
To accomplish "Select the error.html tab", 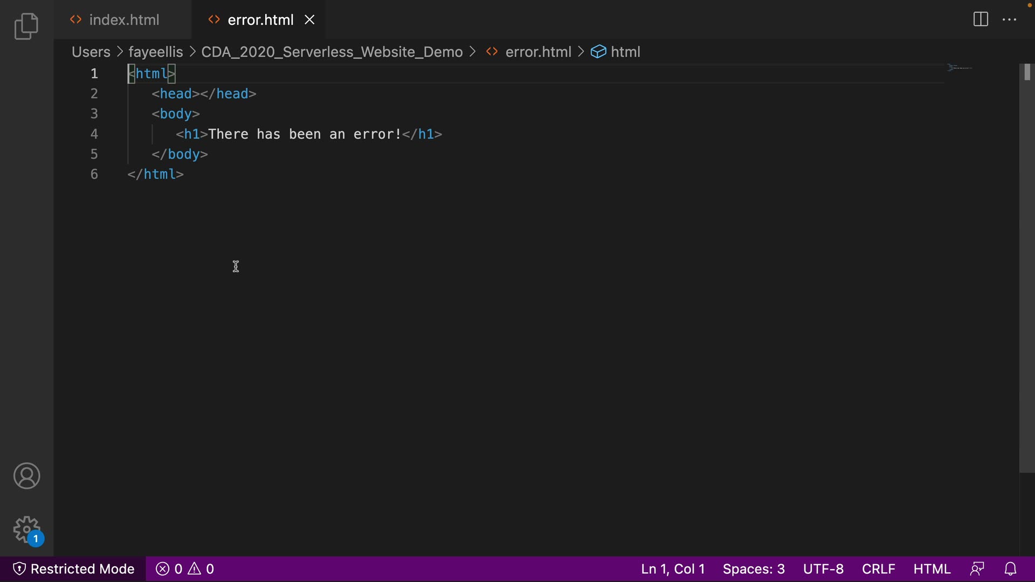I will (260, 20).
